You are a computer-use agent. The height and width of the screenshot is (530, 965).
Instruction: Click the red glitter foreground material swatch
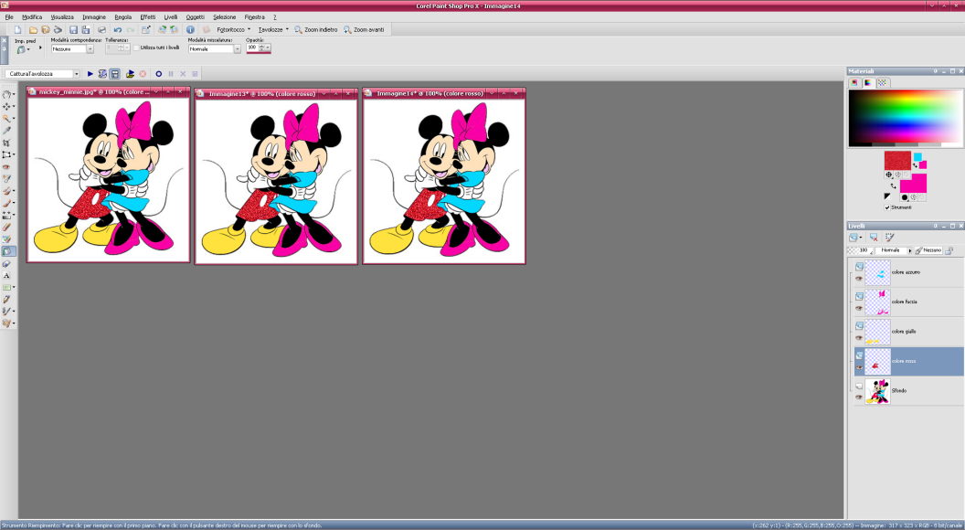pyautogui.click(x=897, y=160)
